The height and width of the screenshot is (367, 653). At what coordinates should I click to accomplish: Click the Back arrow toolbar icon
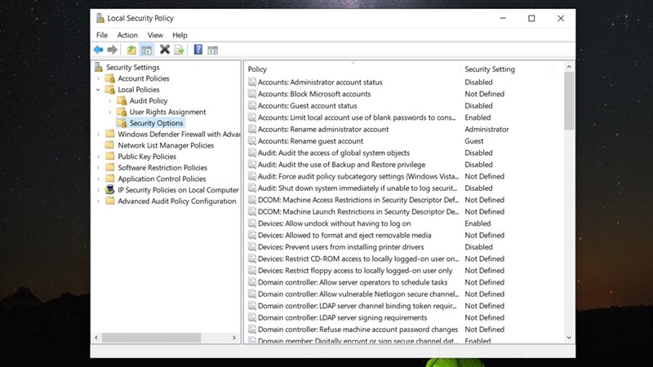coord(99,50)
